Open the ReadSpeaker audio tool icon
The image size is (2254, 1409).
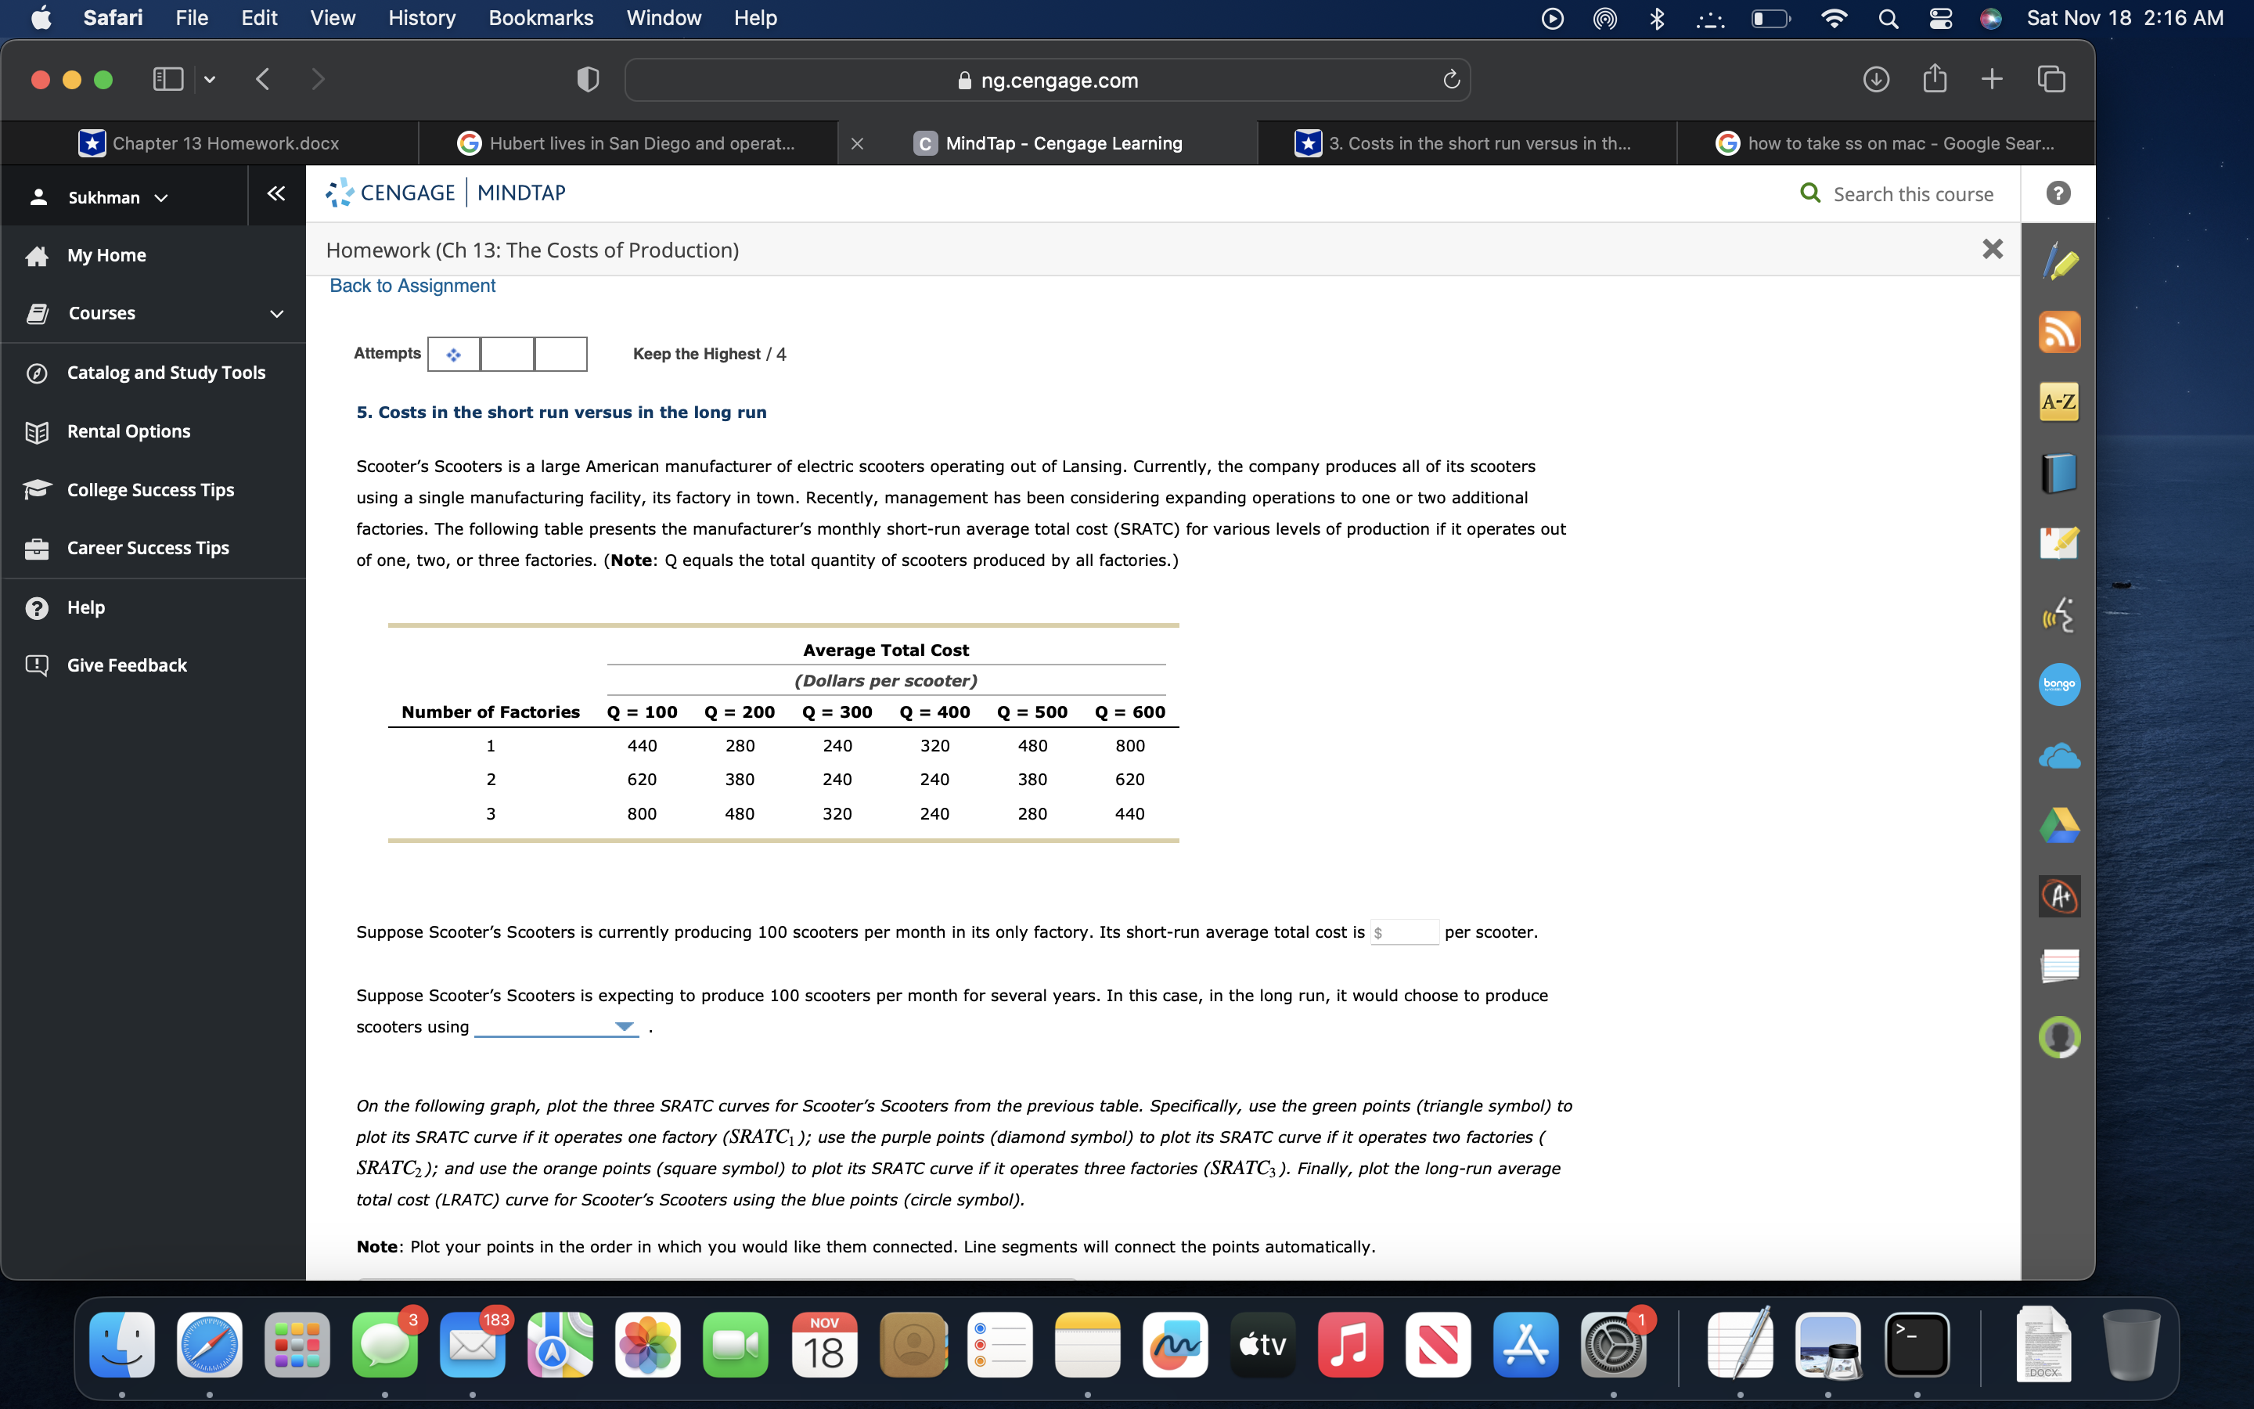click(2060, 615)
